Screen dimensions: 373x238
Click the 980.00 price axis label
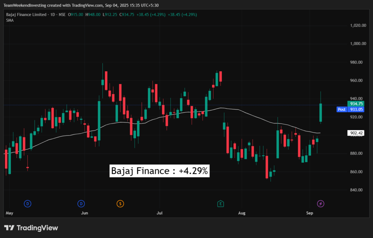point(356,62)
